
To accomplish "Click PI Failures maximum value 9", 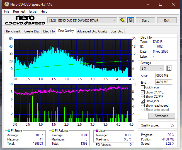I will tap(86, 139).
